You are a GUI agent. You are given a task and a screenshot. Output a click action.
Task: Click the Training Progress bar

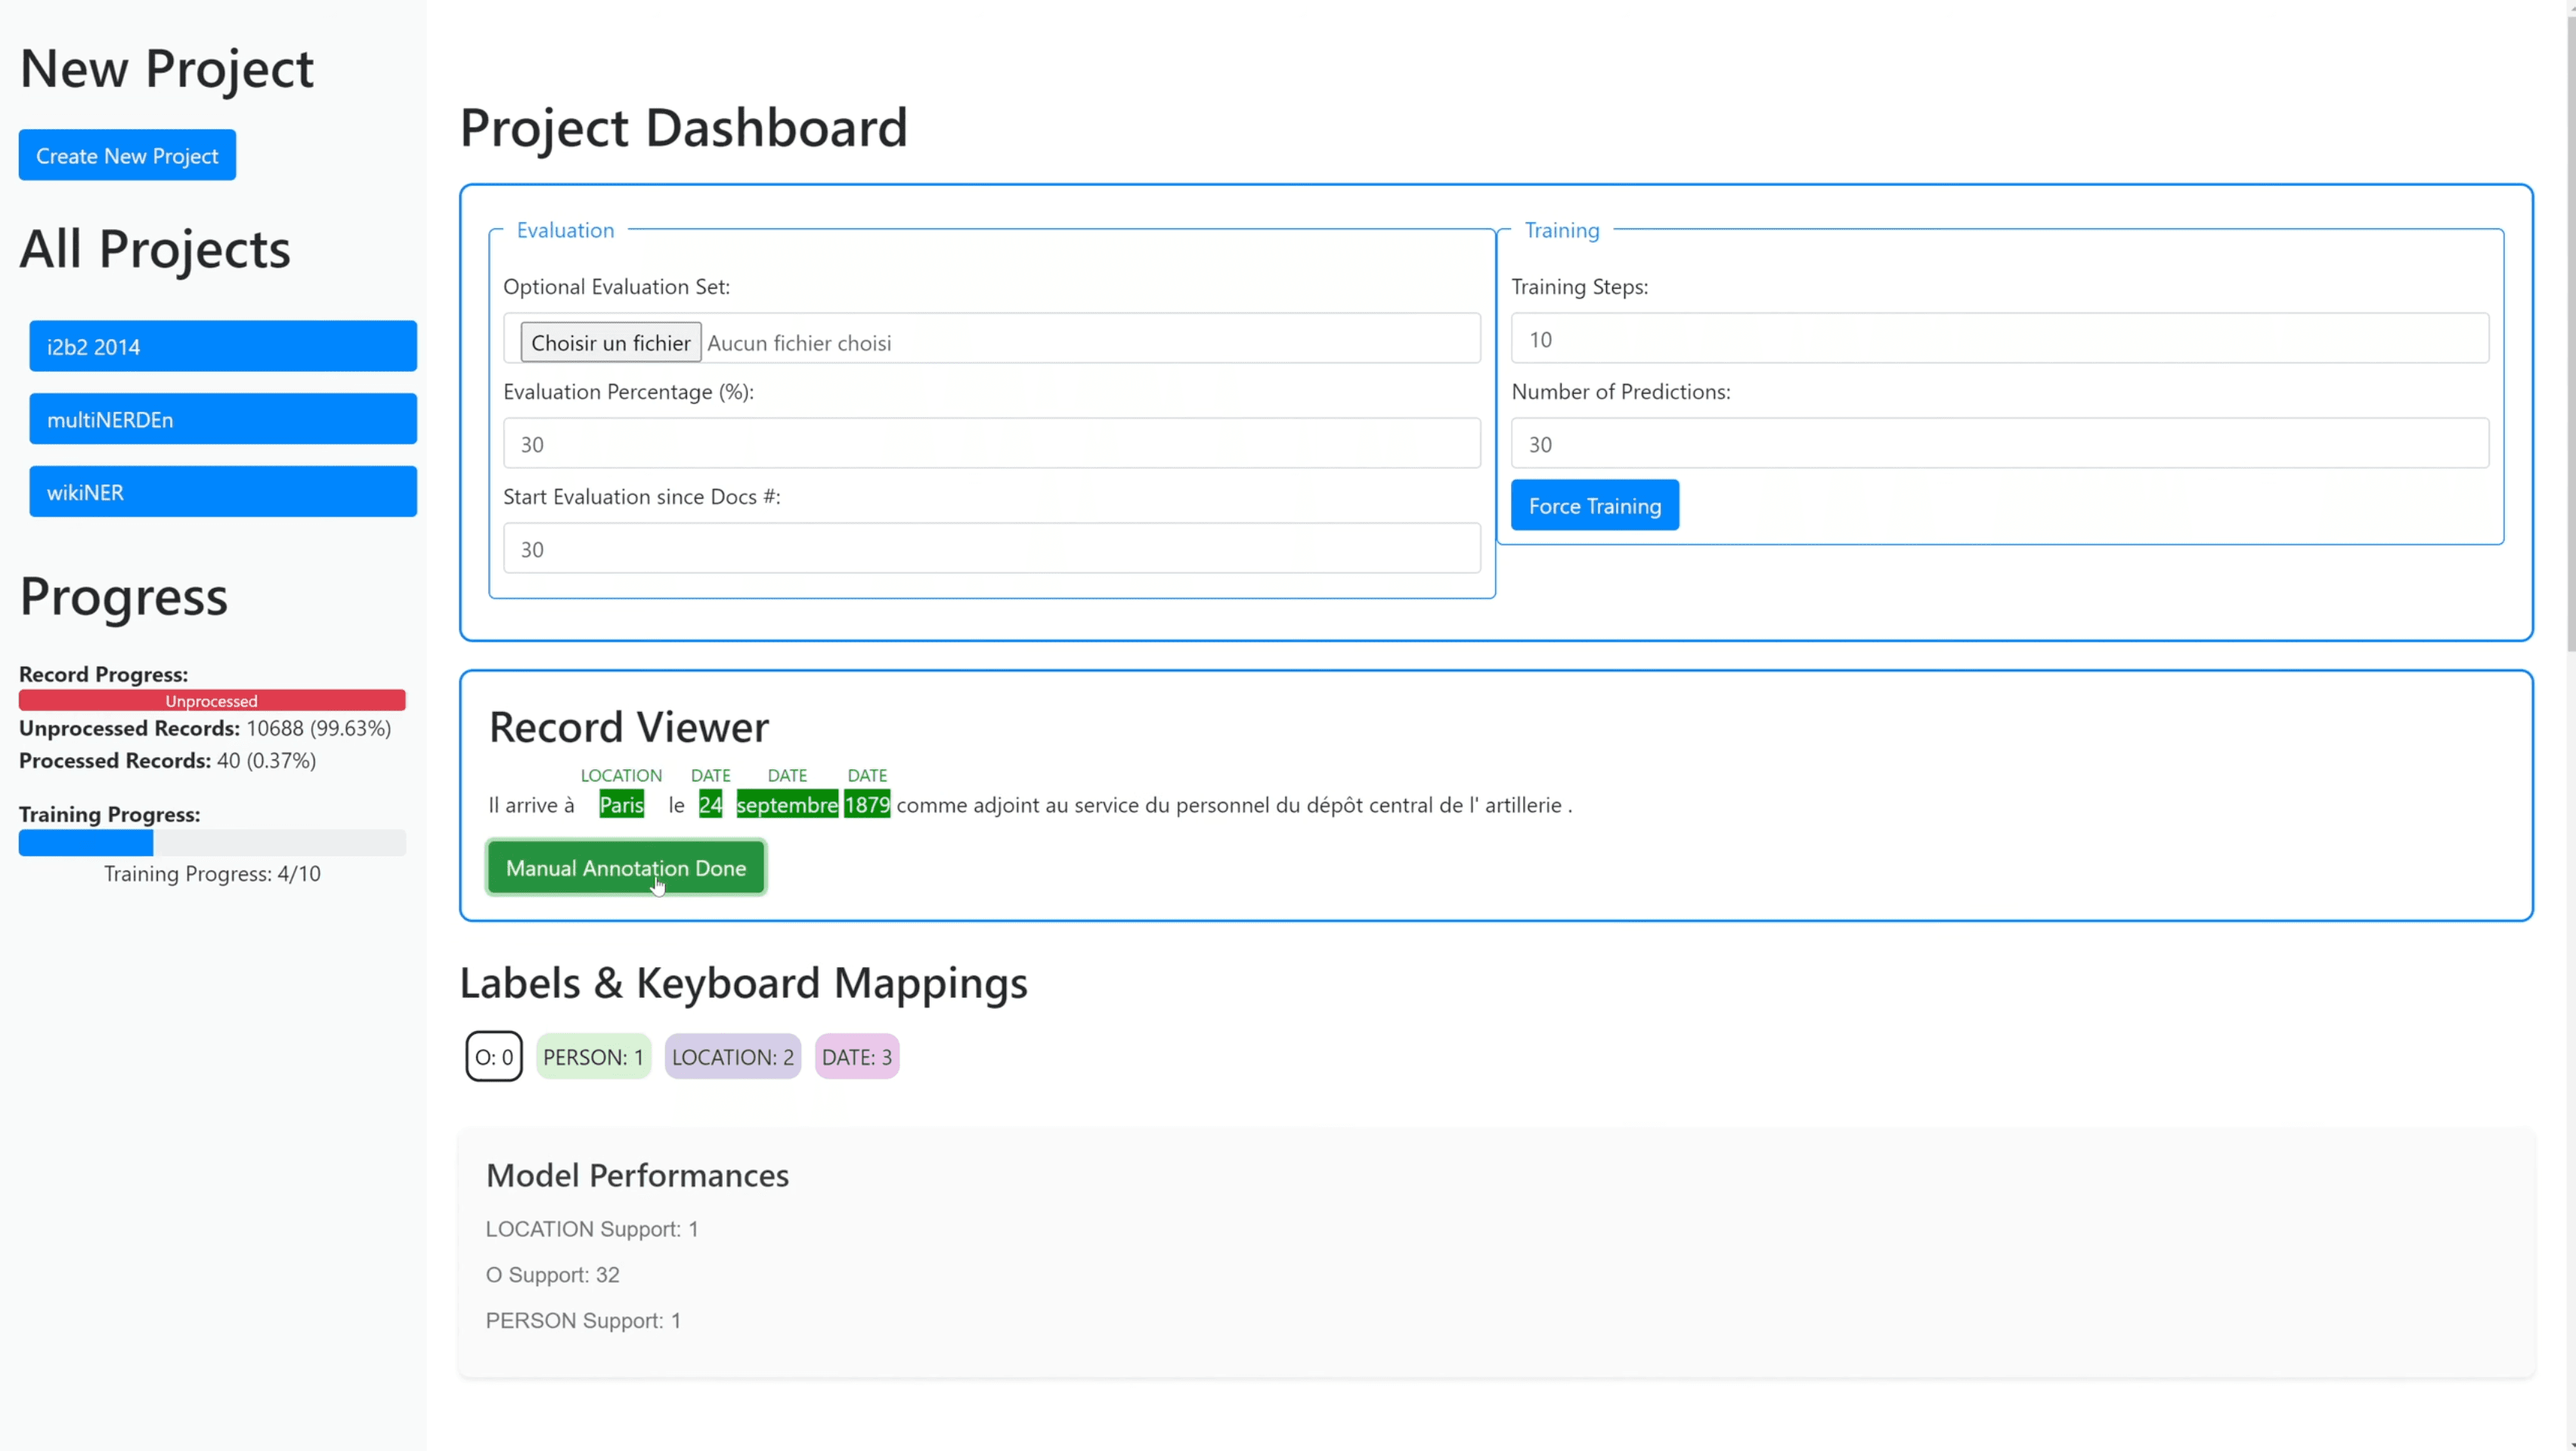[212, 843]
